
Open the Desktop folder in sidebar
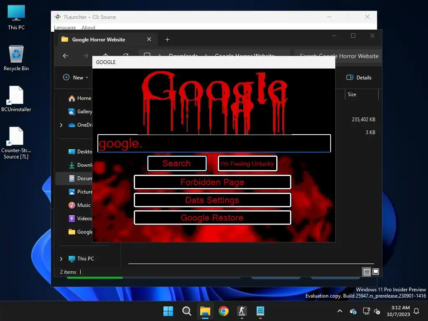[x=80, y=151]
